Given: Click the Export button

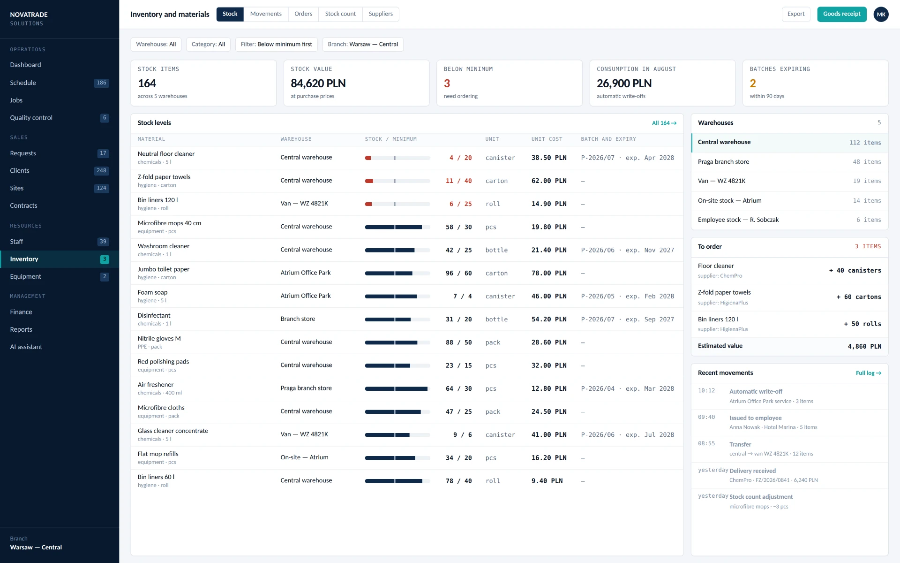Looking at the screenshot, I should click(796, 14).
